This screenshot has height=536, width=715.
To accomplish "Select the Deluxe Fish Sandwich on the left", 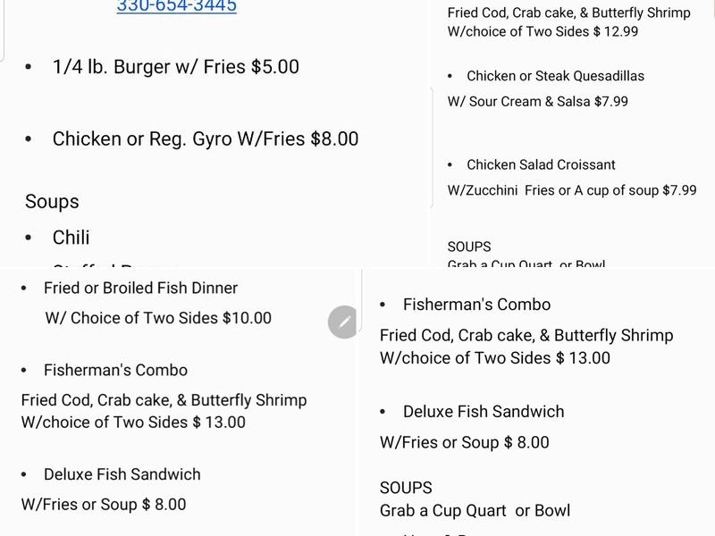I will (120, 474).
